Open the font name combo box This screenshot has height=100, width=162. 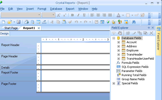point(21,15)
